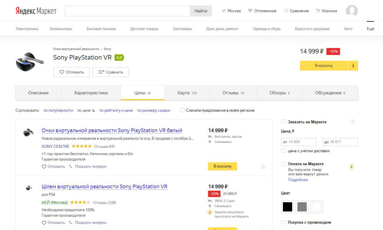Check the Оплата на Маркете option
This screenshot has width=383, height=230.
(283, 164)
